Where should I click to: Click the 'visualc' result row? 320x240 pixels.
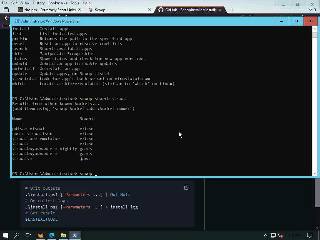click(53, 144)
